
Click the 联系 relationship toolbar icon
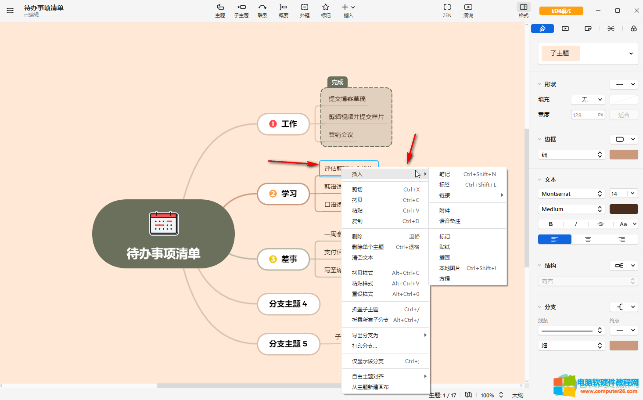262,11
